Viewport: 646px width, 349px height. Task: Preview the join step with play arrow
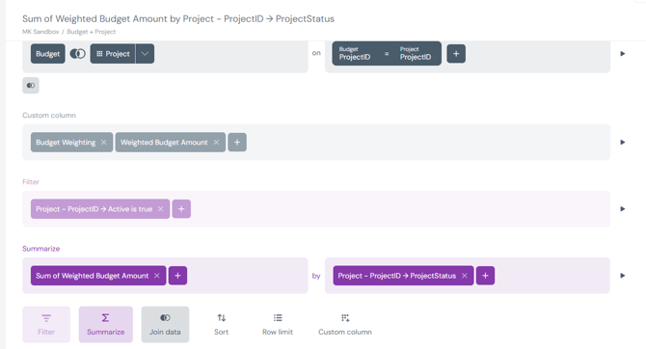[x=623, y=54]
